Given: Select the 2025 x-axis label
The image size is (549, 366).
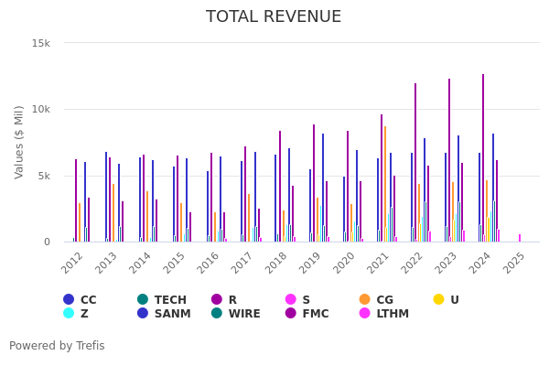Looking at the screenshot, I should (512, 262).
